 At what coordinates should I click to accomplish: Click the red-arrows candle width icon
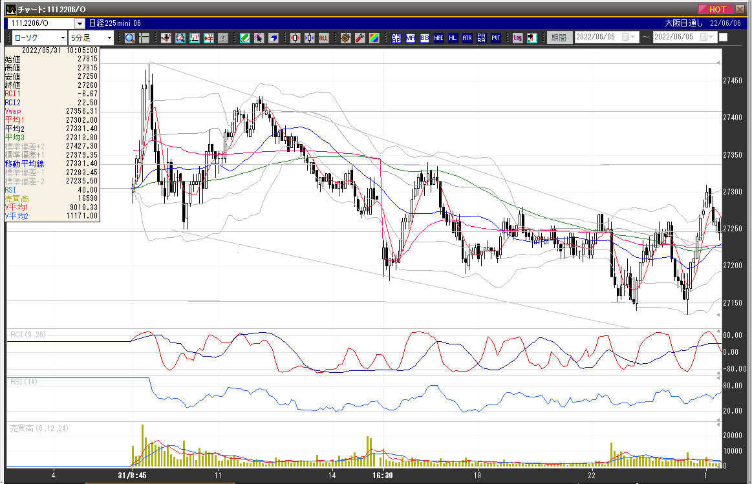295,38
